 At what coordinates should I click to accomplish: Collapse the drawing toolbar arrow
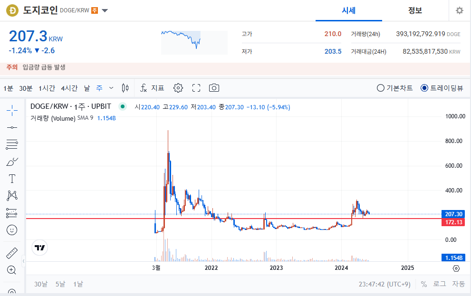point(23,261)
